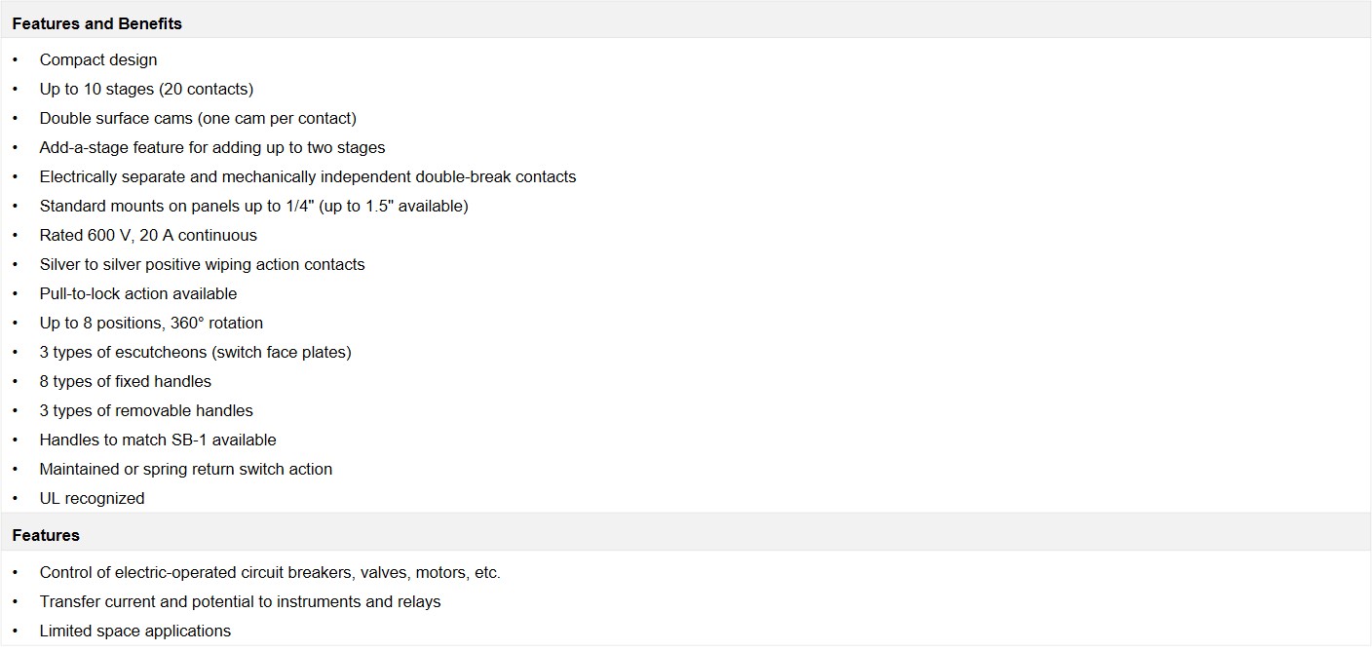Viewport: 1372px width, 651px height.
Task: Click the lower Features section header
Action: 46,535
